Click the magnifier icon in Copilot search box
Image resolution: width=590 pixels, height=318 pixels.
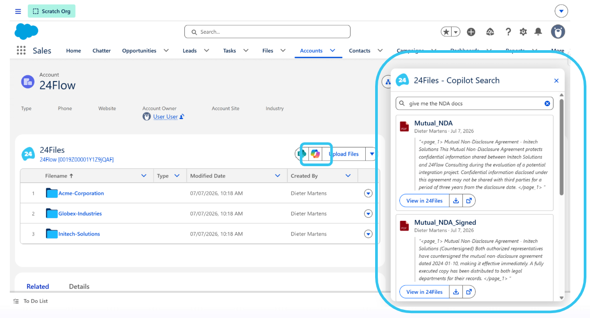tap(402, 103)
